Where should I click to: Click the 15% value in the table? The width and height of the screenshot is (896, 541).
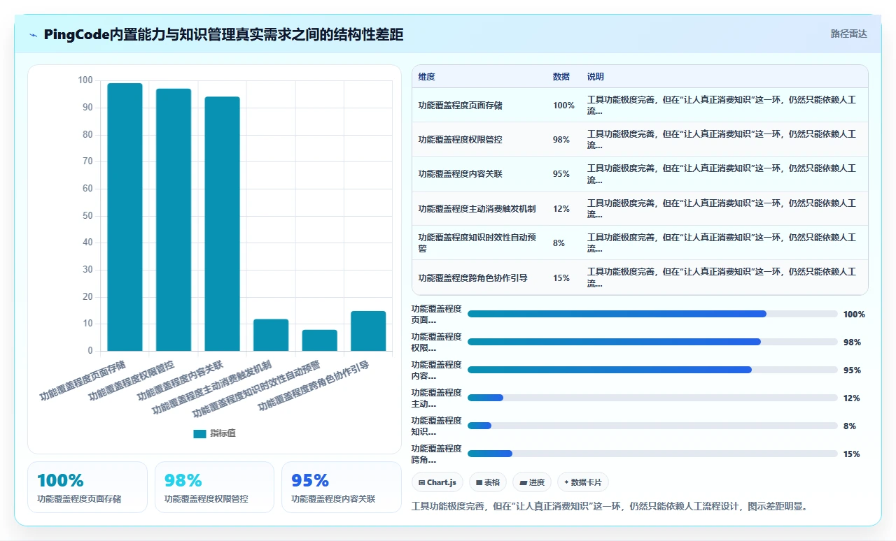pos(561,278)
